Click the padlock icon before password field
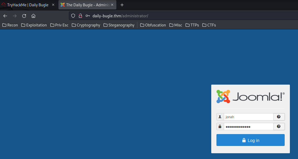The image size is (298, 159). [x=220, y=127]
